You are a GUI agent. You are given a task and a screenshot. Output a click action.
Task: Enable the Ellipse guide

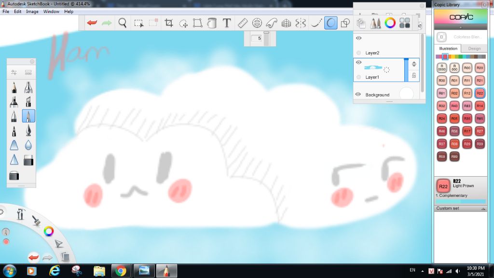[x=257, y=23]
